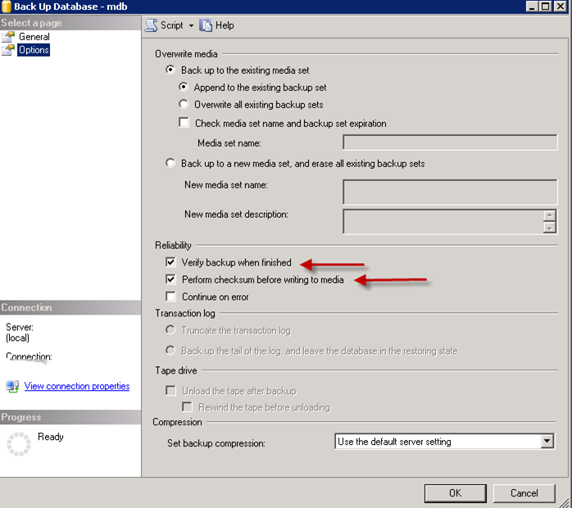572x508 pixels.
Task: Open the Options page
Action: (34, 50)
